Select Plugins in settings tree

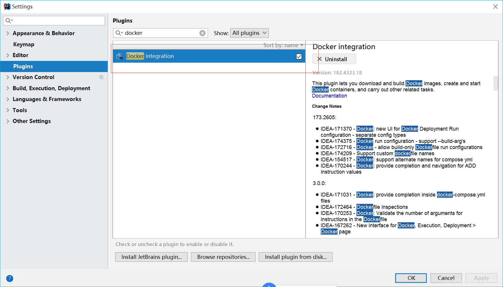tap(54, 66)
